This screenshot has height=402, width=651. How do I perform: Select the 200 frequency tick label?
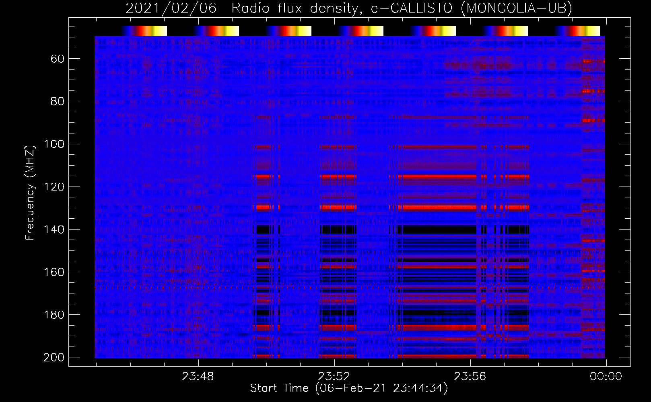(x=54, y=357)
